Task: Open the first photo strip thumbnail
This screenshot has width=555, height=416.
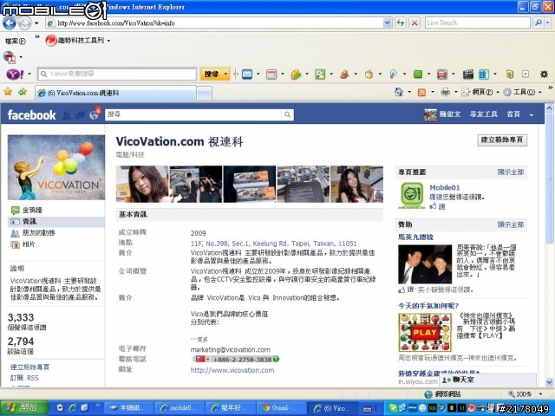Action: pos(142,185)
